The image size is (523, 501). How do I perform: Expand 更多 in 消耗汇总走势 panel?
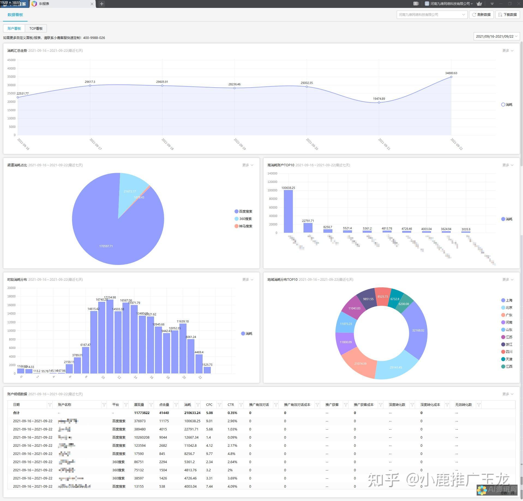pos(508,51)
